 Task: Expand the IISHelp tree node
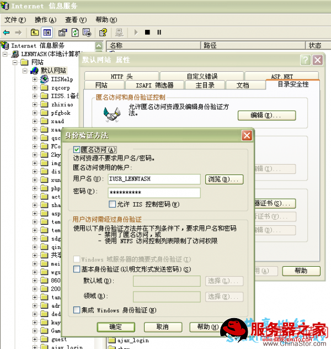[35, 80]
